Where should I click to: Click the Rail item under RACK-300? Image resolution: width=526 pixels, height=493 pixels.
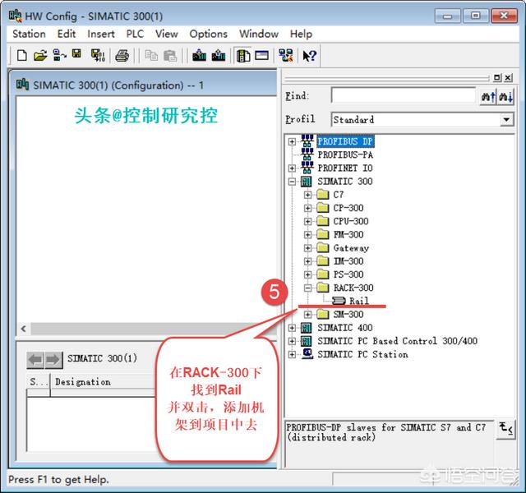[358, 301]
